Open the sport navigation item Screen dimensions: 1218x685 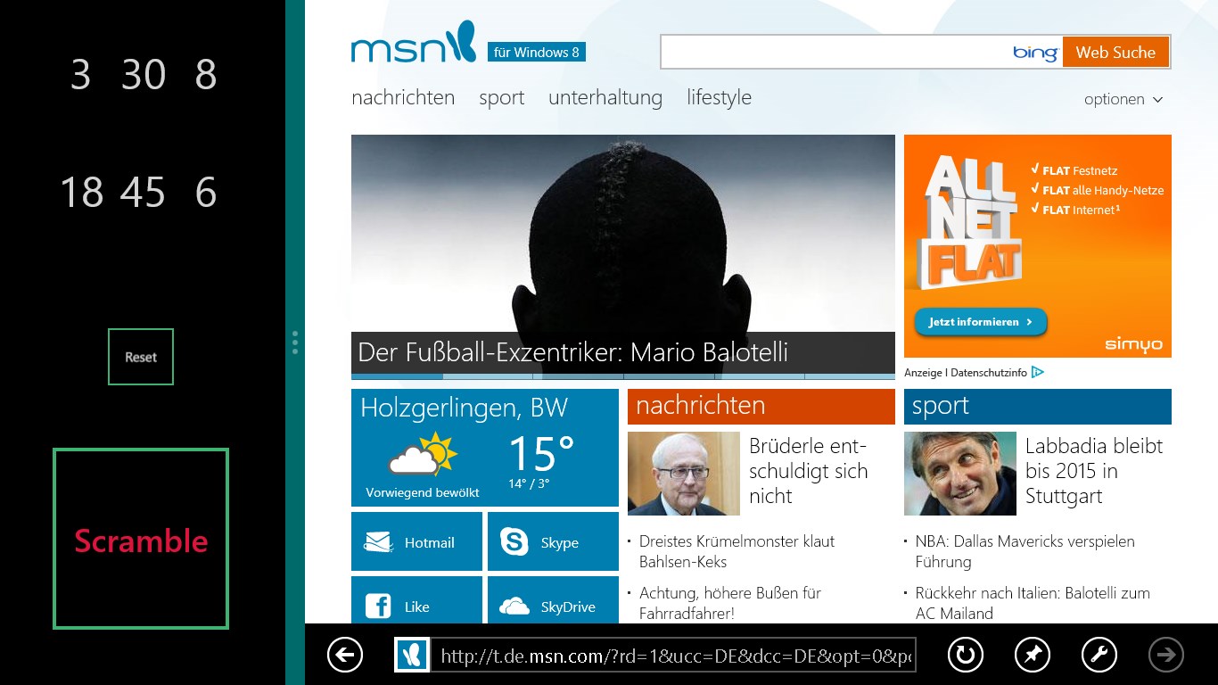pyautogui.click(x=501, y=98)
